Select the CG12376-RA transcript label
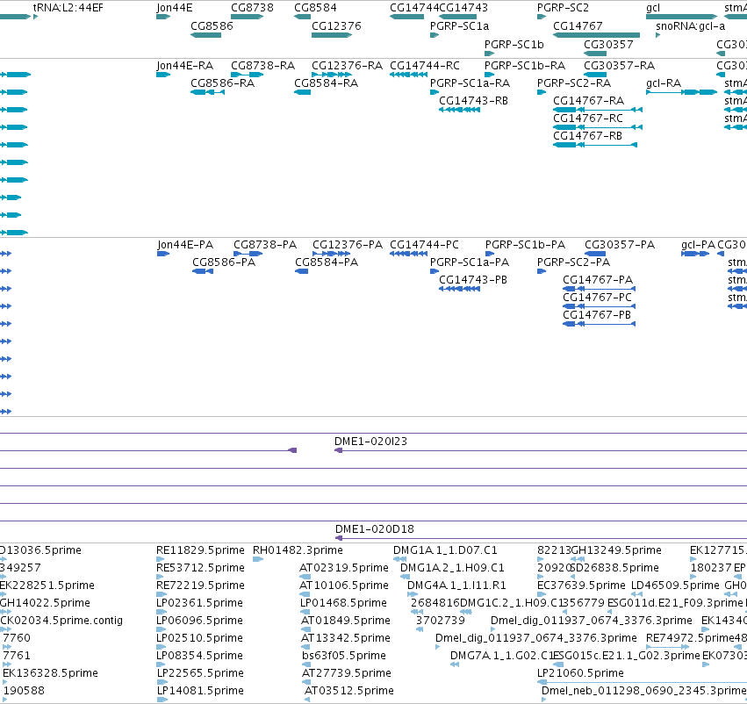 (347, 65)
